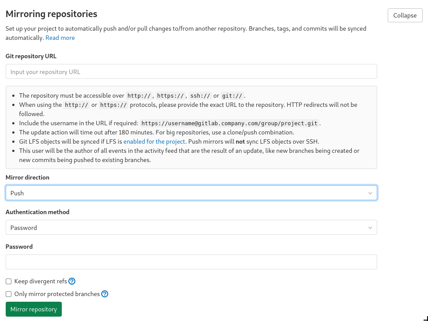The height and width of the screenshot is (321, 428).
Task: Open the Authentication method selector showing Password
Action: point(191,227)
